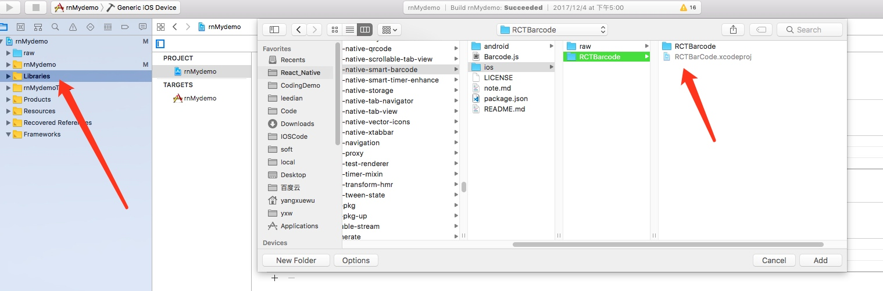The image size is (883, 291).
Task: Open the symbol navigator in Xcode
Action: click(38, 27)
